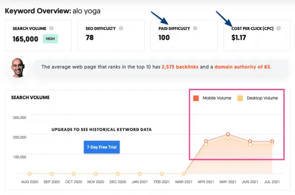The width and height of the screenshot is (295, 195).
Task: Click the Mobile Volume legend label
Action: (217, 98)
